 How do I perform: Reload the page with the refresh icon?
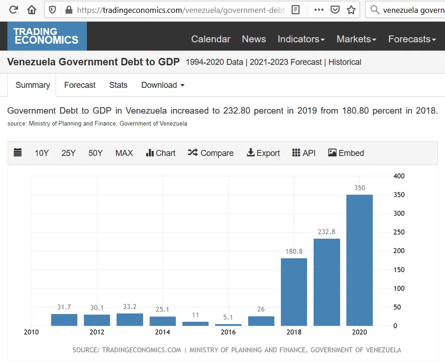(x=13, y=10)
